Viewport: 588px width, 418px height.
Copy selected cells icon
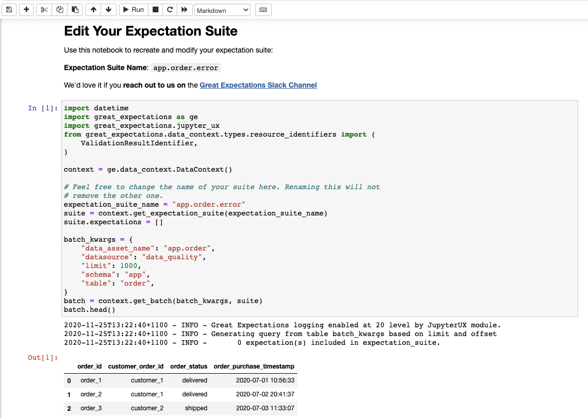click(x=60, y=10)
